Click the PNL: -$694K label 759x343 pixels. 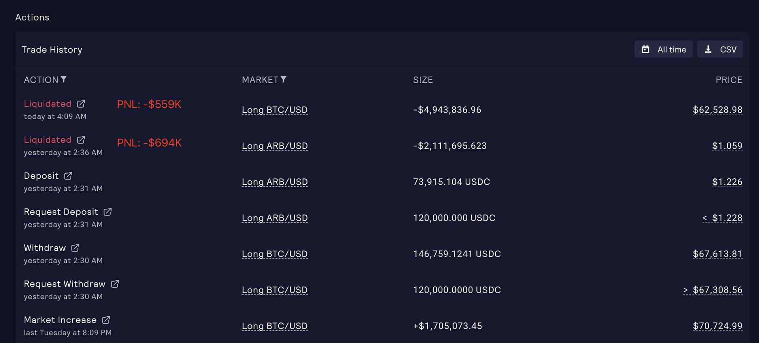click(x=149, y=143)
